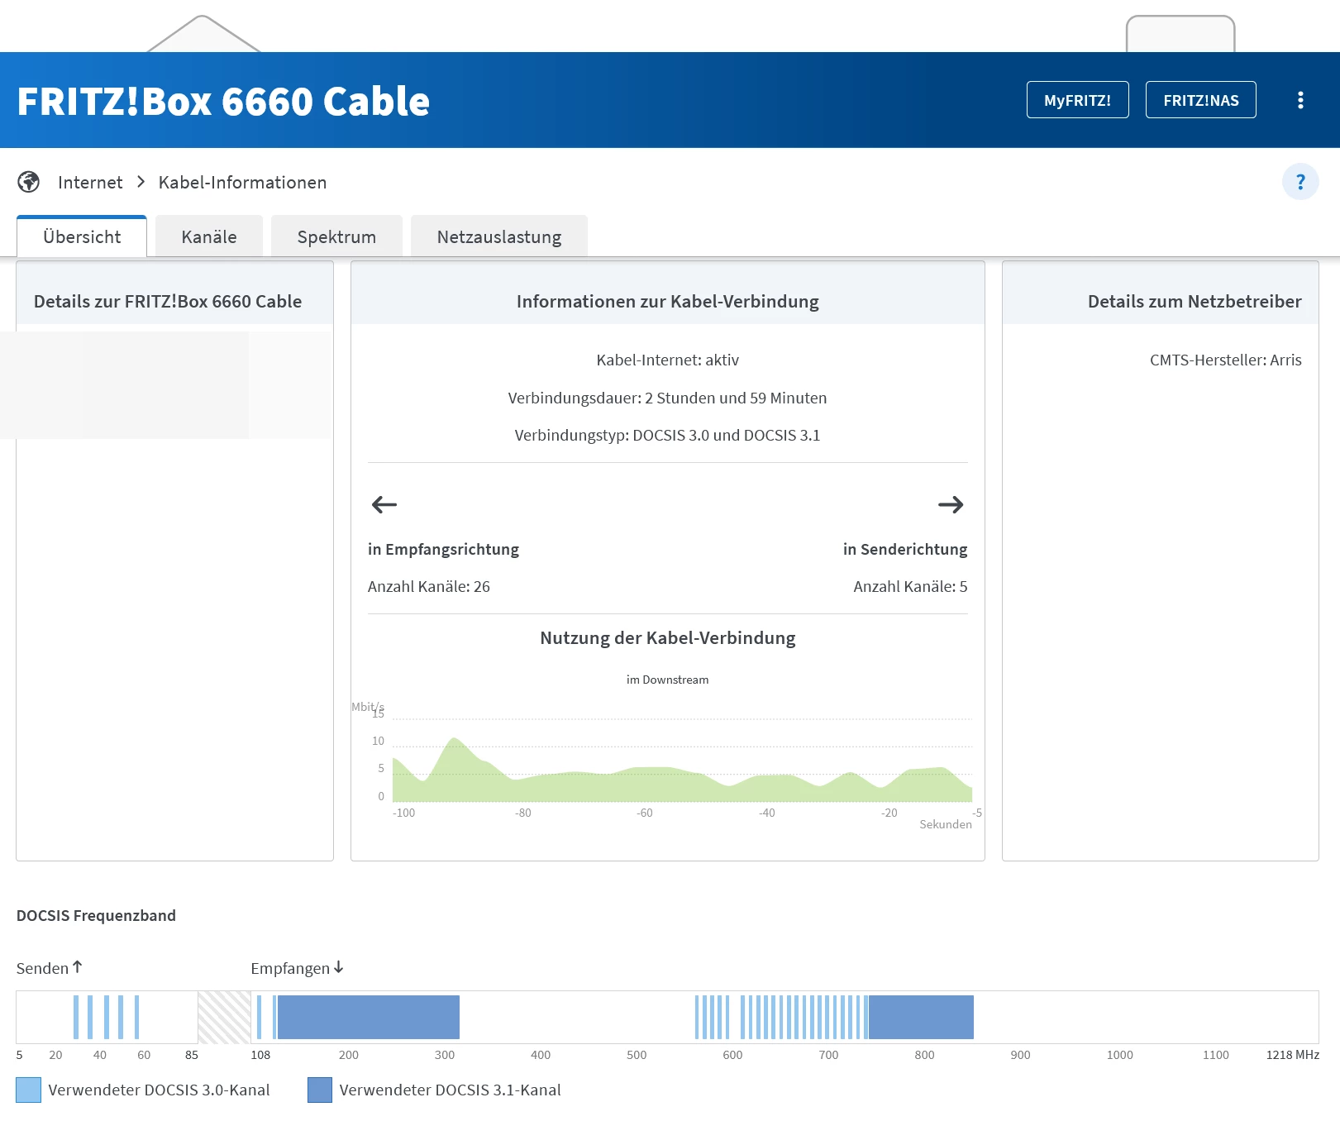Click the breadcrumb chevron separator
The width and height of the screenshot is (1340, 1121).
(141, 182)
